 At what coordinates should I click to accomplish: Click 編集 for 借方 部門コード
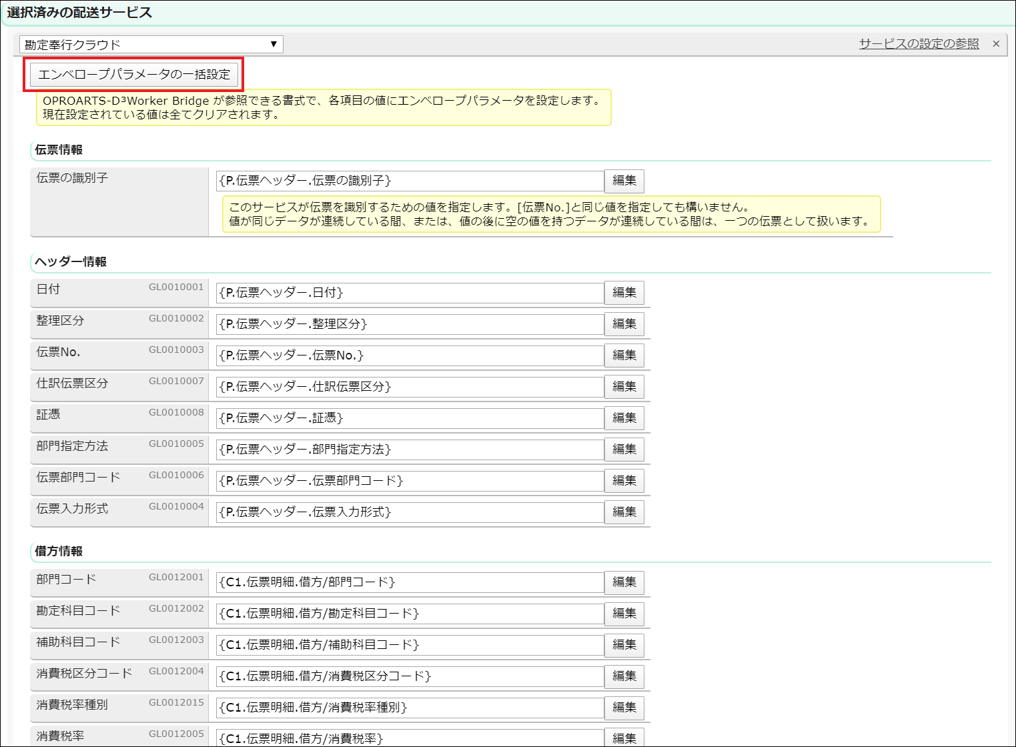[x=624, y=582]
